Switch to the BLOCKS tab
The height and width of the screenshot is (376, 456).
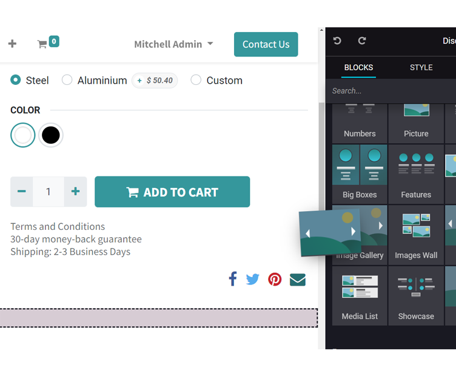tap(358, 67)
